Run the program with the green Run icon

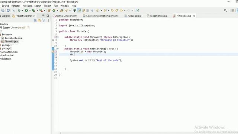point(26,10)
